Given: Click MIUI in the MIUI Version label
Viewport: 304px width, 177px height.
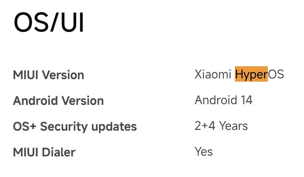Looking at the screenshot, I should click(x=26, y=75).
